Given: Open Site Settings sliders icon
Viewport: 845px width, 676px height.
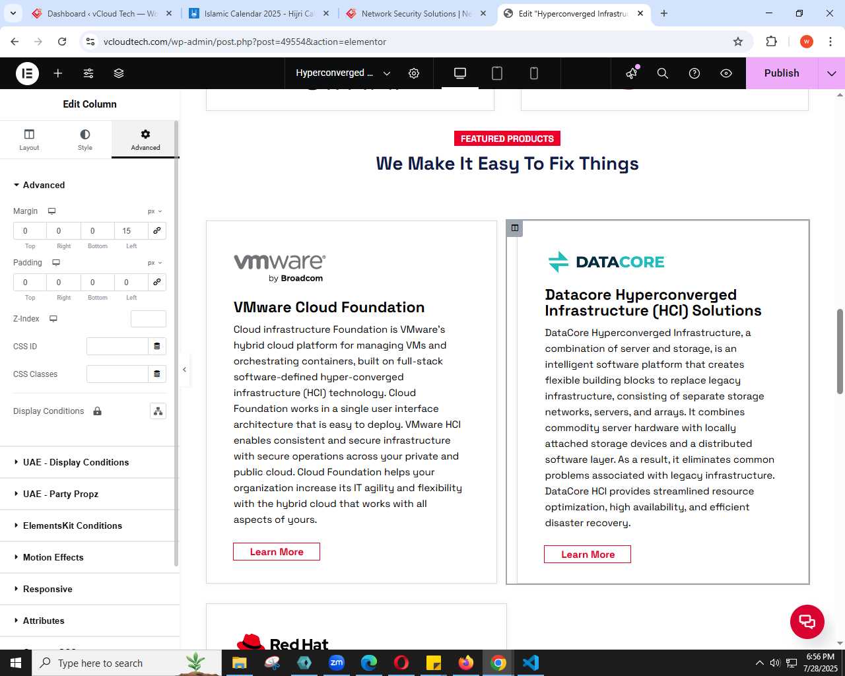Looking at the screenshot, I should 88,73.
